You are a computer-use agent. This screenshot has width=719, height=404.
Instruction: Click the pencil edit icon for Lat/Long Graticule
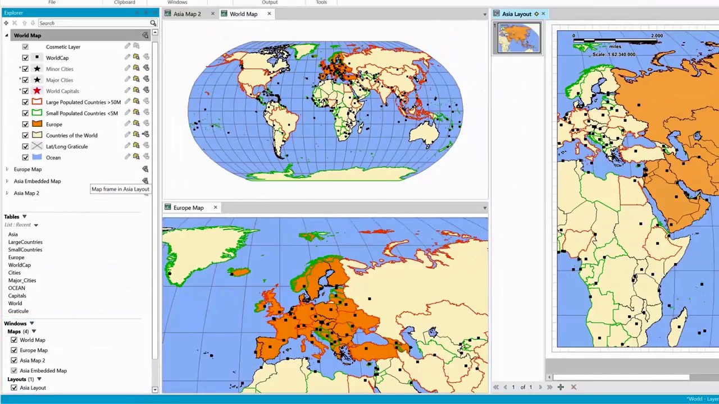pyautogui.click(x=128, y=146)
